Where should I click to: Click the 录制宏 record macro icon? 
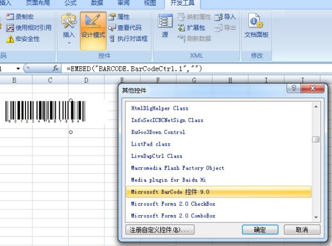click(10, 17)
